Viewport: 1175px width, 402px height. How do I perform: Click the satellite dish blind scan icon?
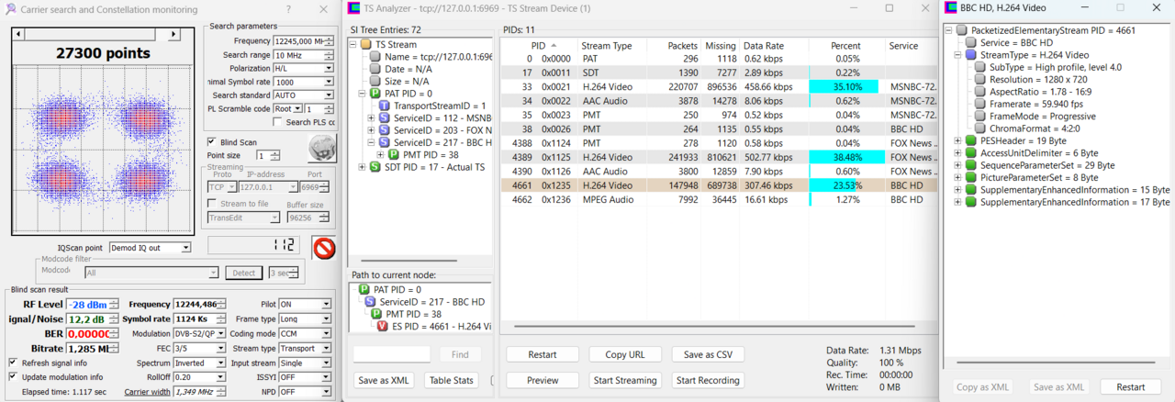pyautogui.click(x=322, y=148)
